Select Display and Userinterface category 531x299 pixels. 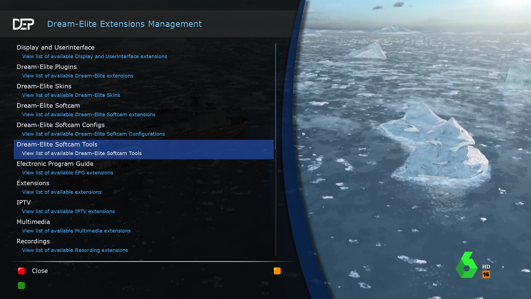[x=56, y=48]
